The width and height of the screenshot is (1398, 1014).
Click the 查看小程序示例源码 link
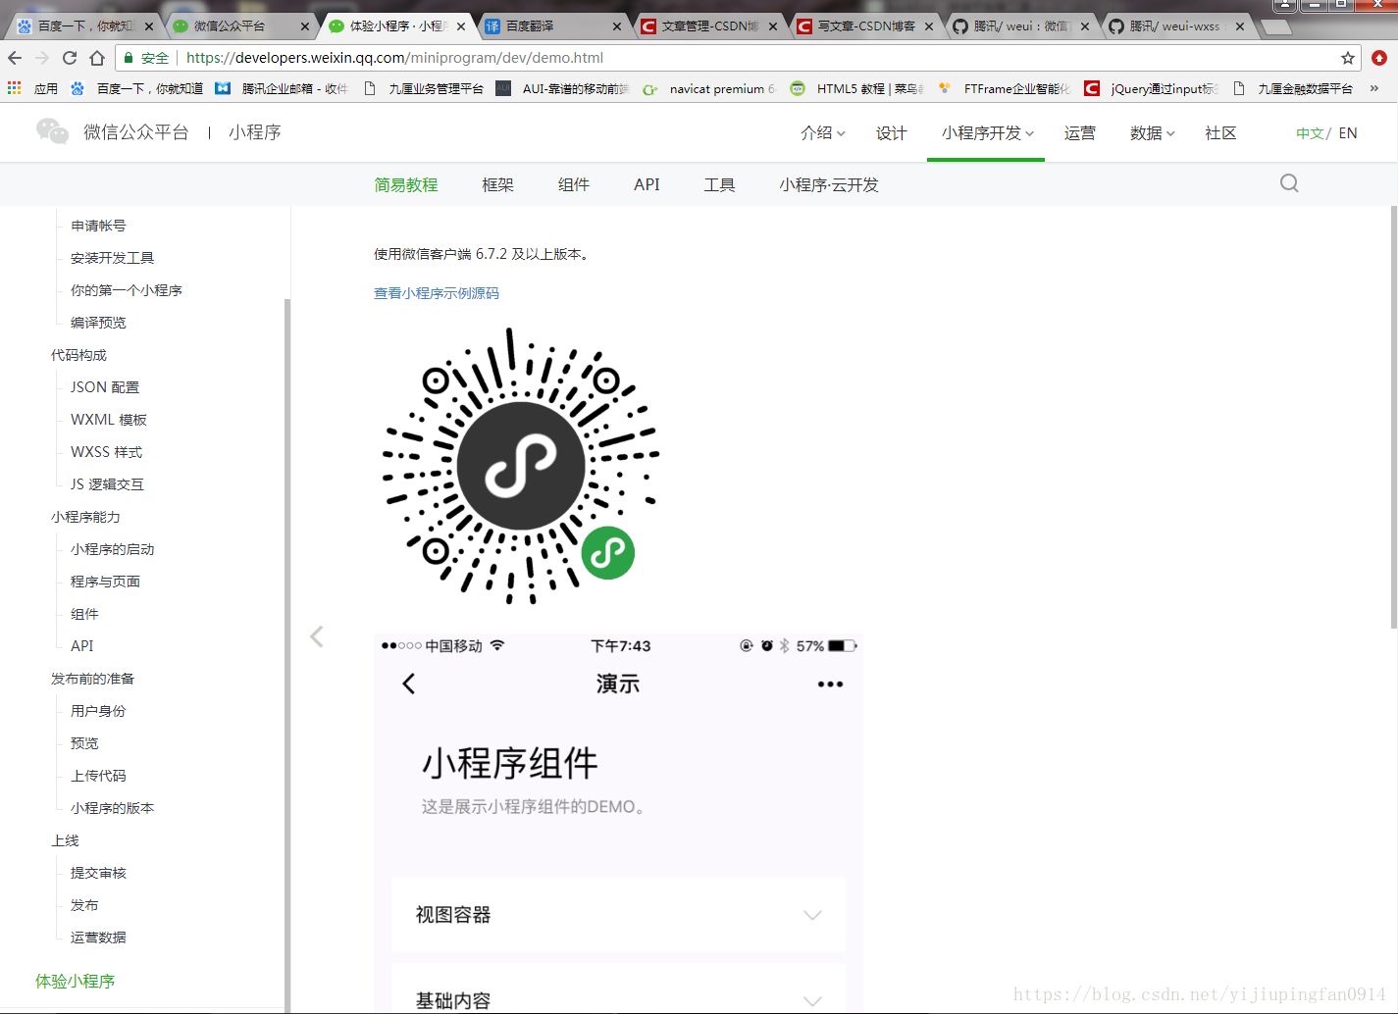437,293
